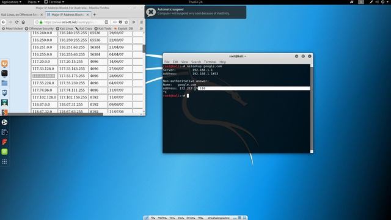This screenshot has width=391, height=220.
Task: Click the green padlock in address bar
Action: [41, 22]
